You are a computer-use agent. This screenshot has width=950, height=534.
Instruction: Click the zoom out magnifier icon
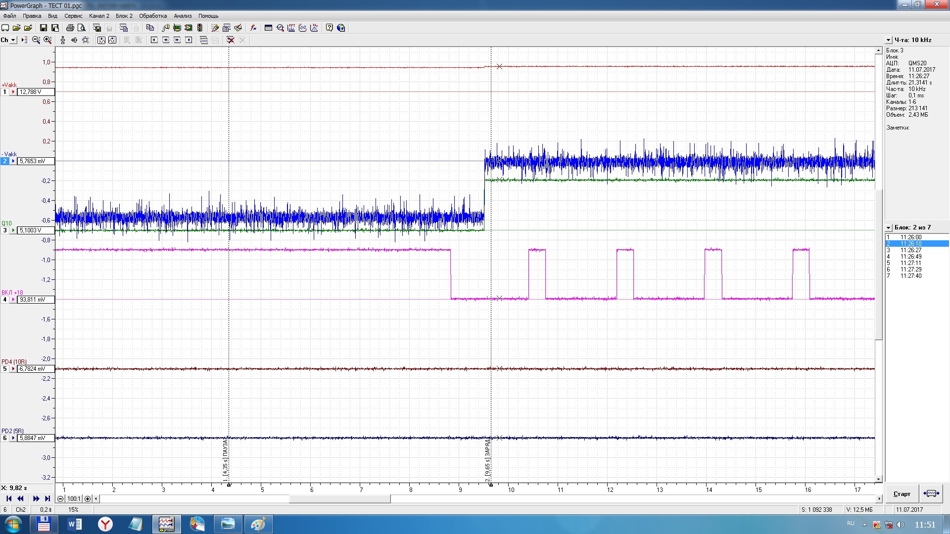36,40
